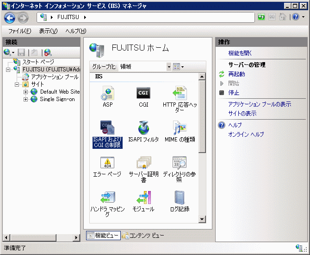The width and height of the screenshot is (310, 255).
Task: Click オンライン ヘルプ link
Action: pyautogui.click(x=246, y=134)
